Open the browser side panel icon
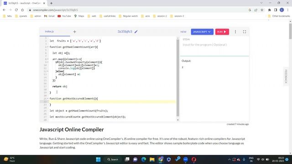 pyautogui.click(x=276, y=10)
